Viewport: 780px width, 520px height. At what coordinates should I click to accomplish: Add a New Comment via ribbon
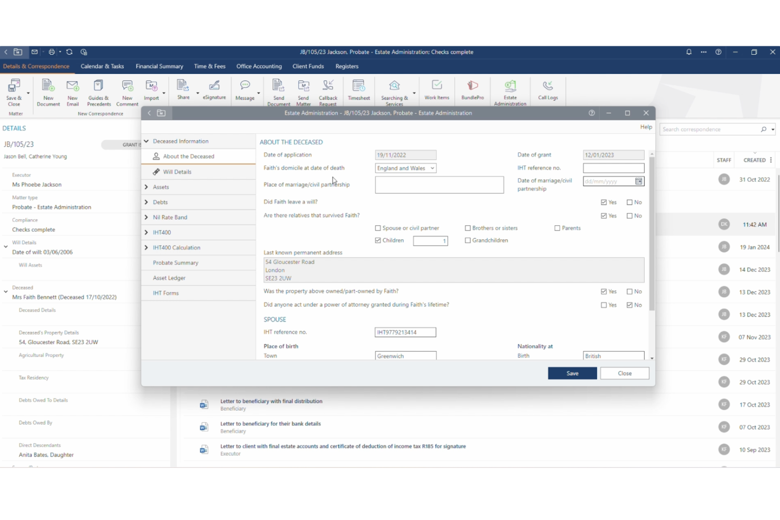point(127,92)
